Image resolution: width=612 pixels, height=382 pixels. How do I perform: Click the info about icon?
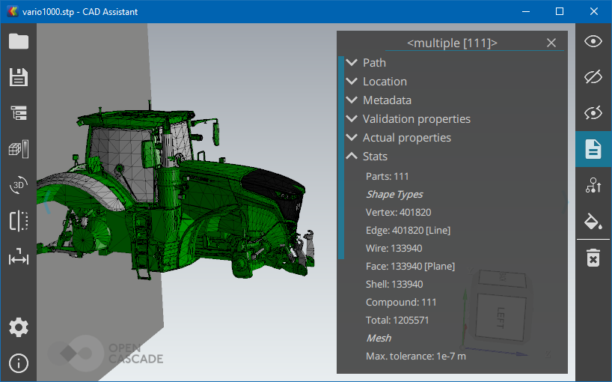(19, 363)
